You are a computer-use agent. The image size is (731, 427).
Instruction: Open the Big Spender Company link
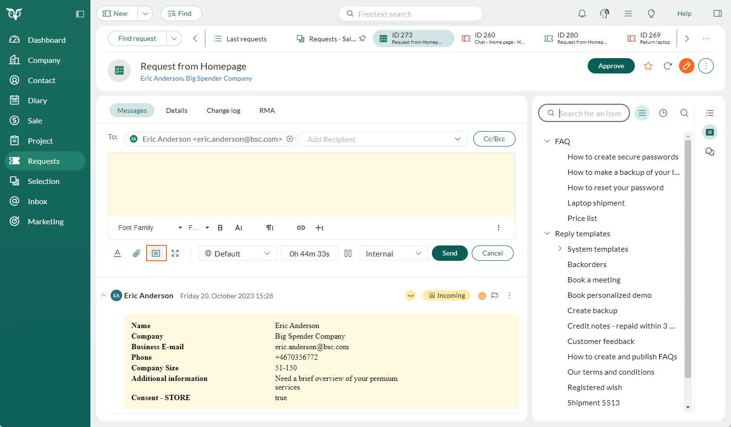pos(219,78)
